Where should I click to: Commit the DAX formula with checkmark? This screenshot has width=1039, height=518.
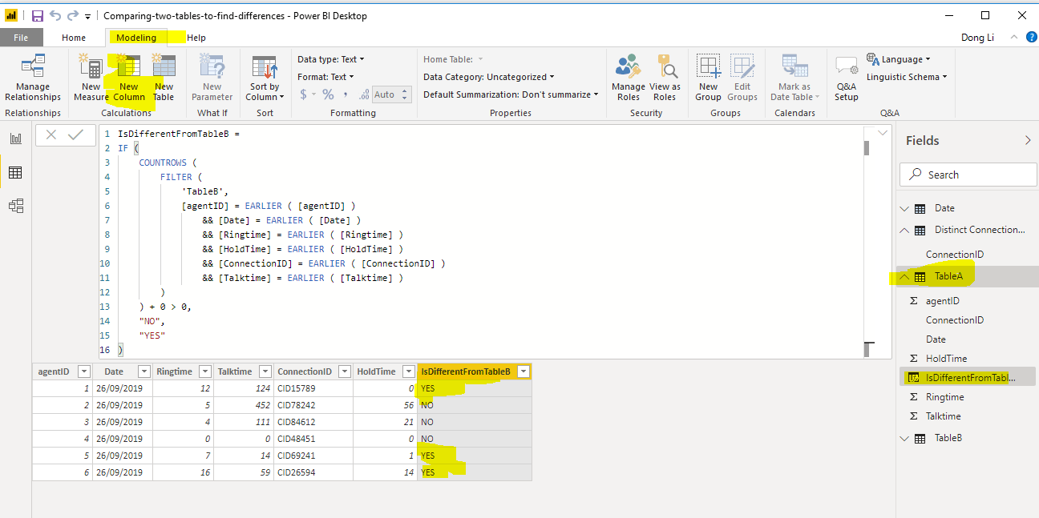[75, 136]
